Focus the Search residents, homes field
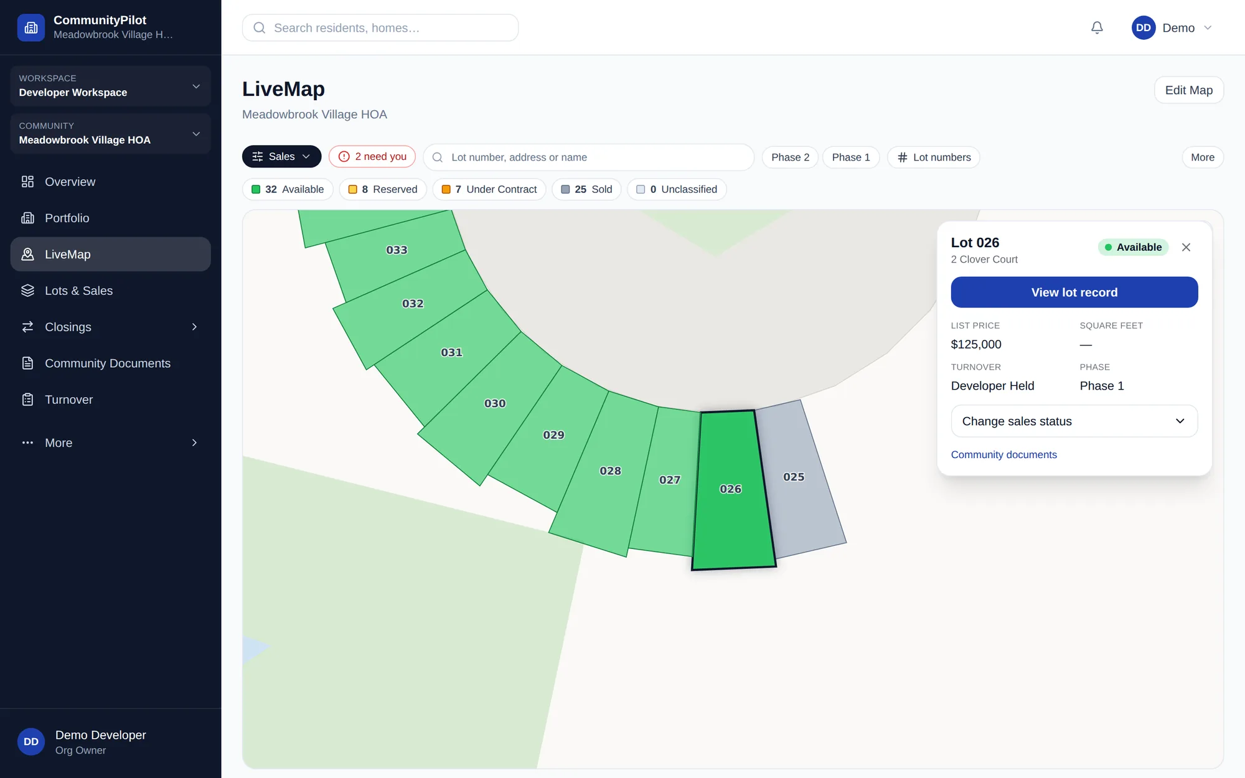 tap(380, 28)
